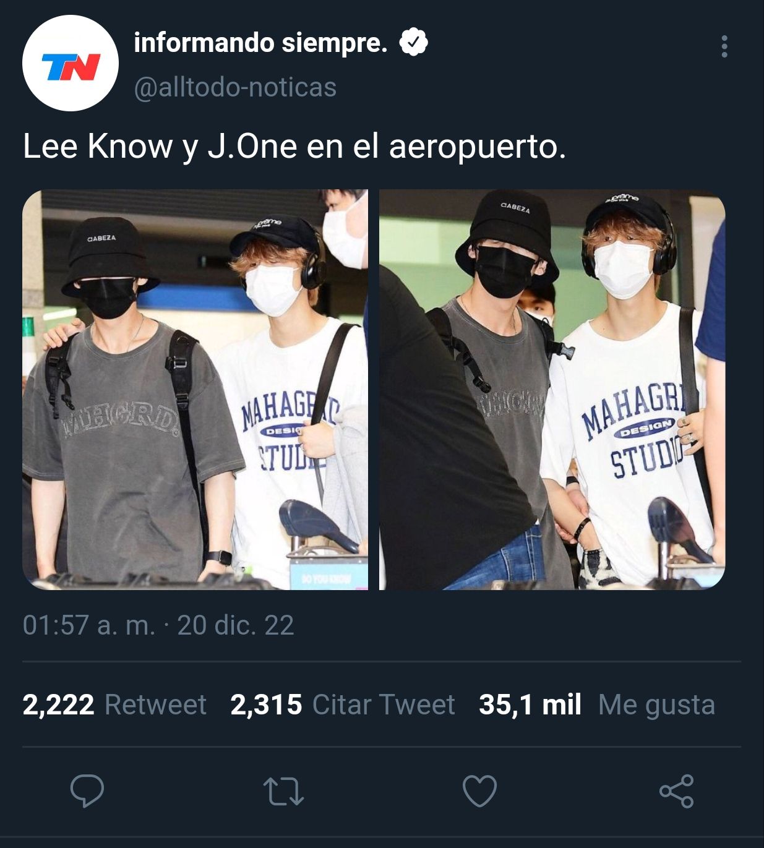The height and width of the screenshot is (848, 764).
Task: Click the Citar Tweet label text
Action: pyautogui.click(x=384, y=705)
